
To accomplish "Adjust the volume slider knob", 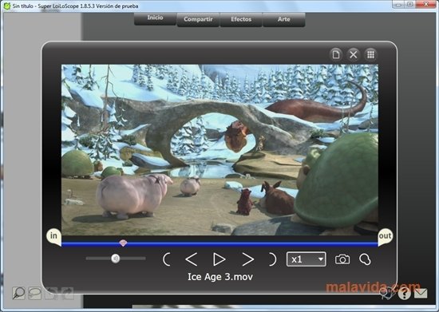I will (116, 259).
